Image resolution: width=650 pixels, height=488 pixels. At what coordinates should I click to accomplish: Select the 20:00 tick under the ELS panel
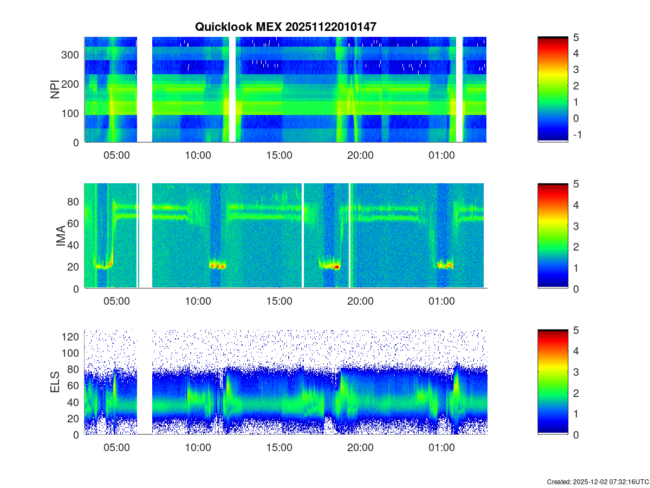point(360,448)
